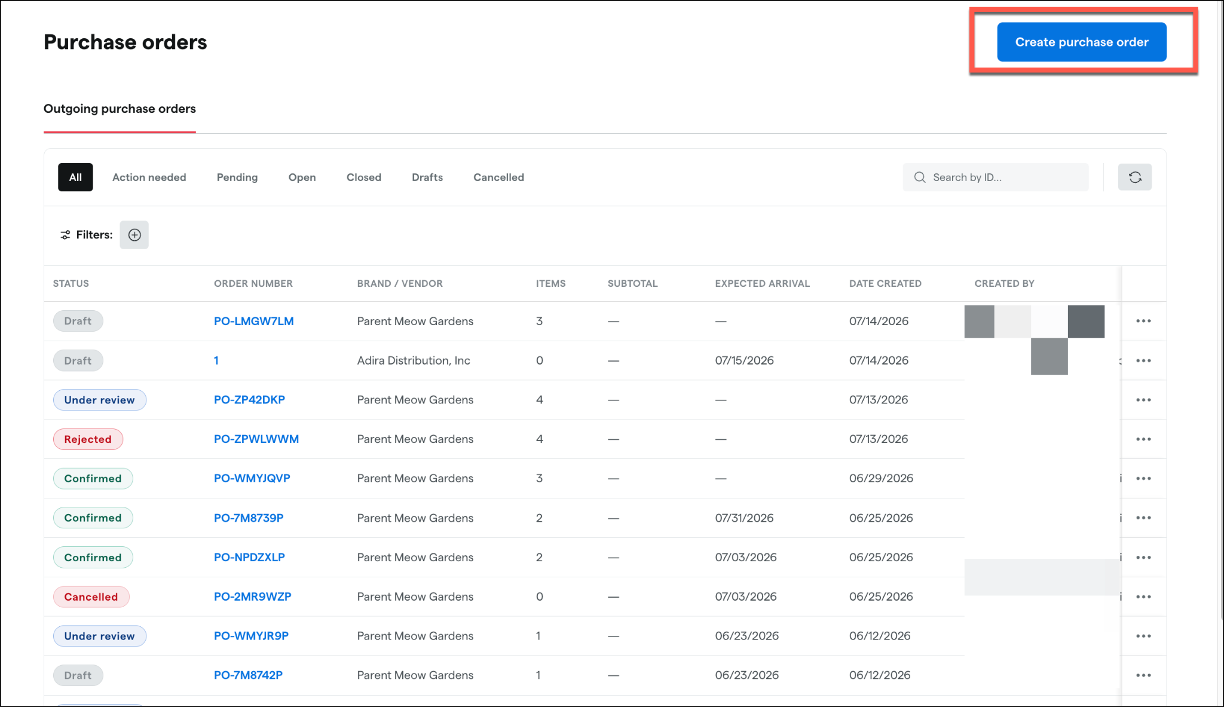The width and height of the screenshot is (1224, 707).
Task: Open more actions for PO-7M8742P
Action: pos(1143,675)
